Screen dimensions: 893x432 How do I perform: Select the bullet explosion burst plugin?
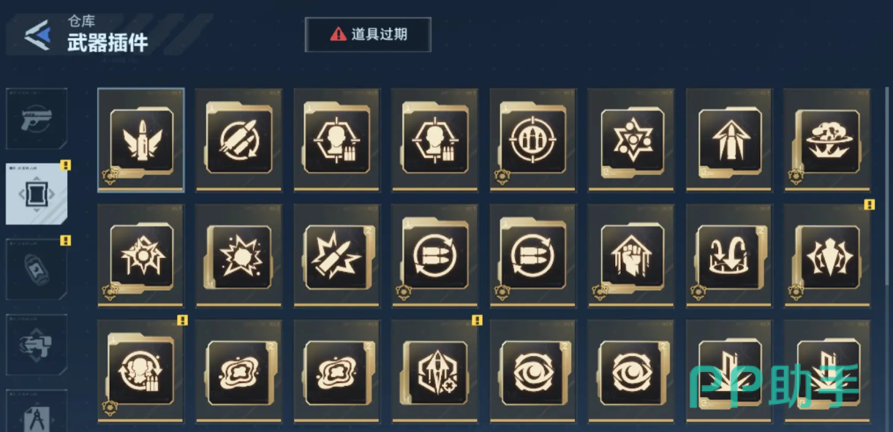tap(336, 256)
